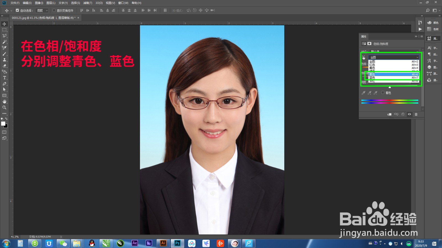442x248 pixels.
Task: Close the 000121.jpg document tab
Action: pyautogui.click(x=78, y=18)
